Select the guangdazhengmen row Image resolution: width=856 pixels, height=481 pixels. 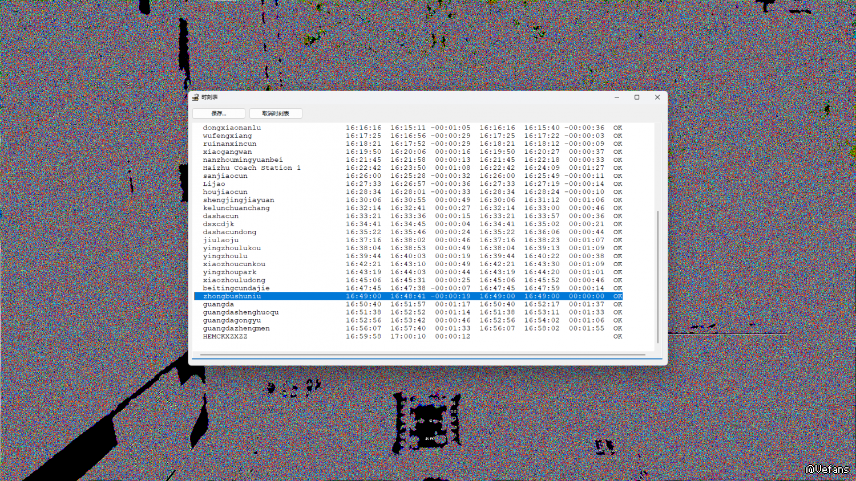pos(408,328)
